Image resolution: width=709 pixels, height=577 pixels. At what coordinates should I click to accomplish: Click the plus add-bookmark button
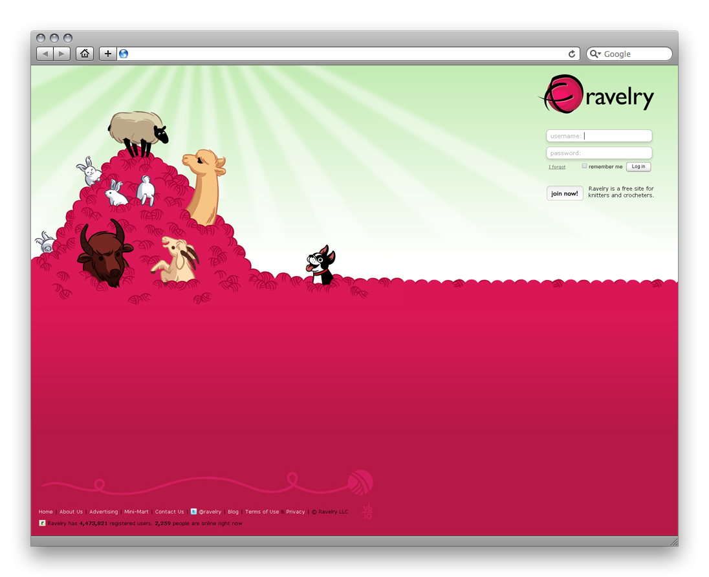point(107,54)
